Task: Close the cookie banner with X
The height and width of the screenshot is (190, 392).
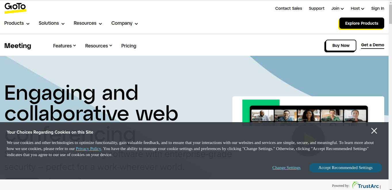Action: (x=374, y=131)
